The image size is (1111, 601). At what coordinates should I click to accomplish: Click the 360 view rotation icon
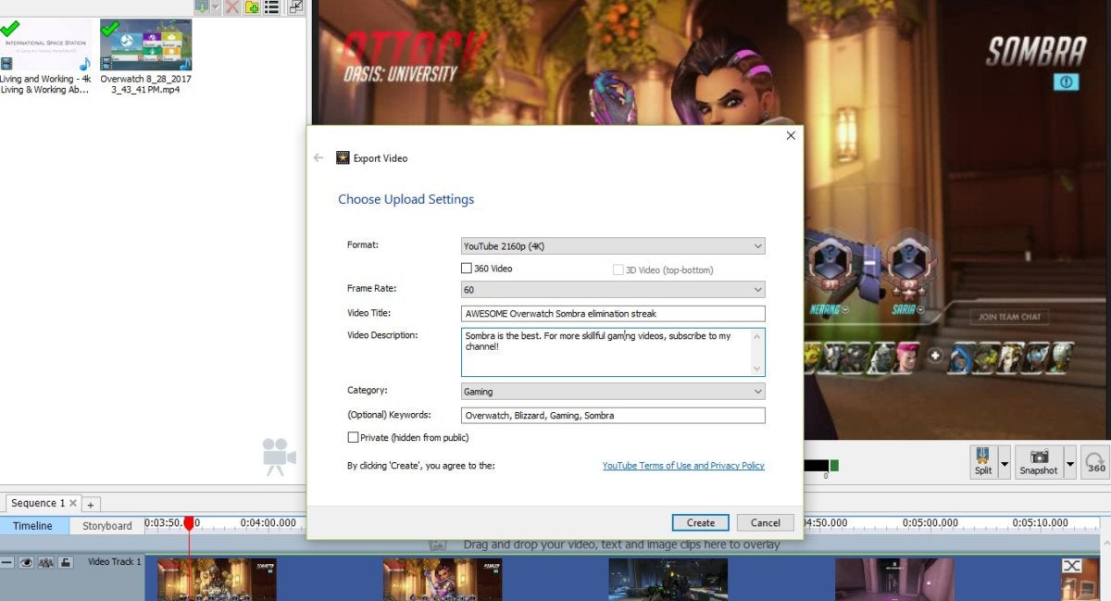(x=1096, y=462)
